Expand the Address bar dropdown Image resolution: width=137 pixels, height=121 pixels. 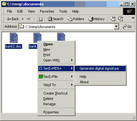tap(116, 26)
